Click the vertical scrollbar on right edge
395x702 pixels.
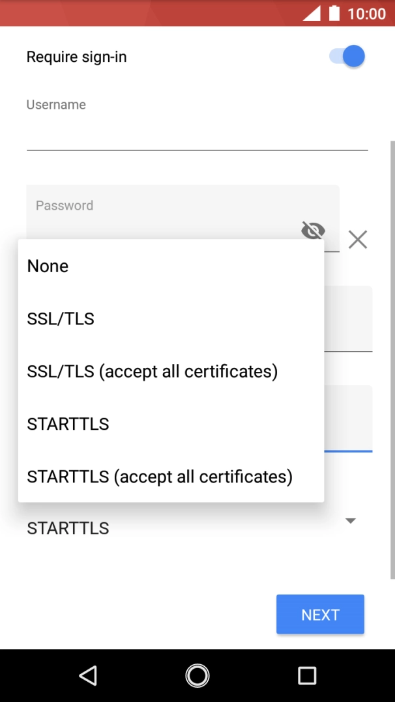[392, 358]
